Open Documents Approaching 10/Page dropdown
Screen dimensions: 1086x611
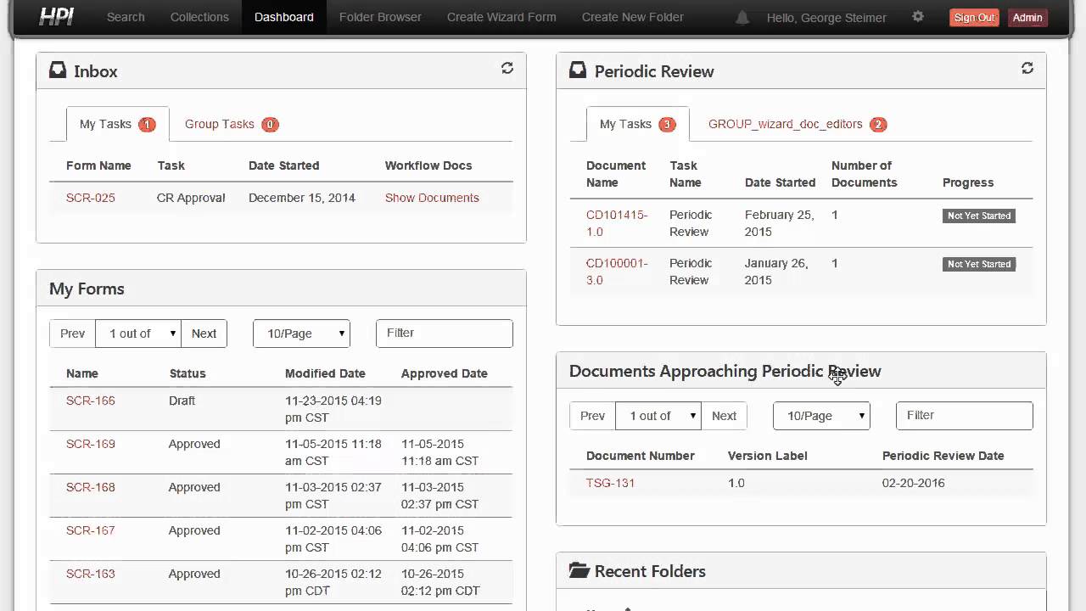point(821,416)
